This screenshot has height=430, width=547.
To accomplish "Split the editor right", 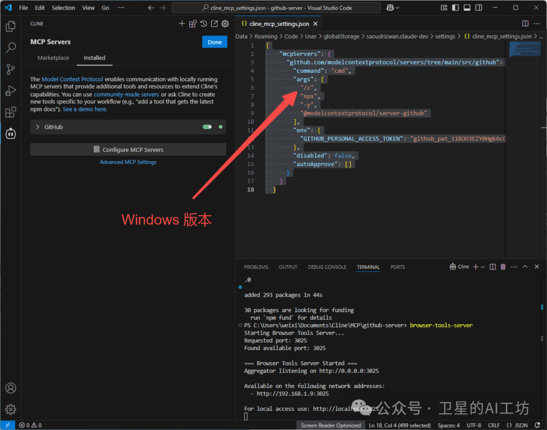I will (525, 23).
